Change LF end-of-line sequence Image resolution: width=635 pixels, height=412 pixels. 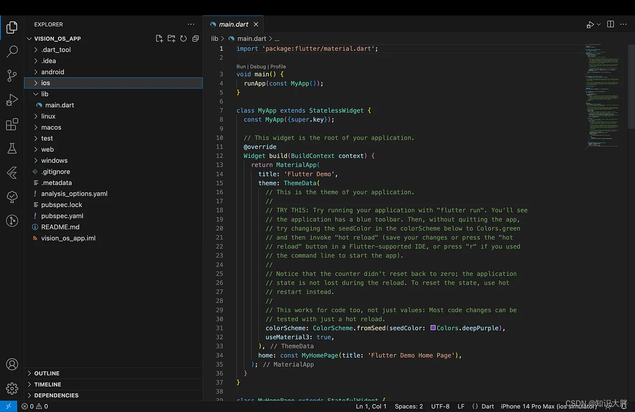pos(461,407)
